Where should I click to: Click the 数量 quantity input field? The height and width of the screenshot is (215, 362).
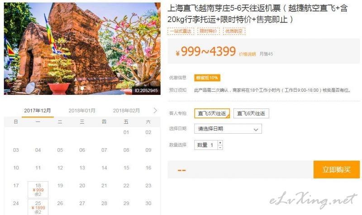click(206, 145)
